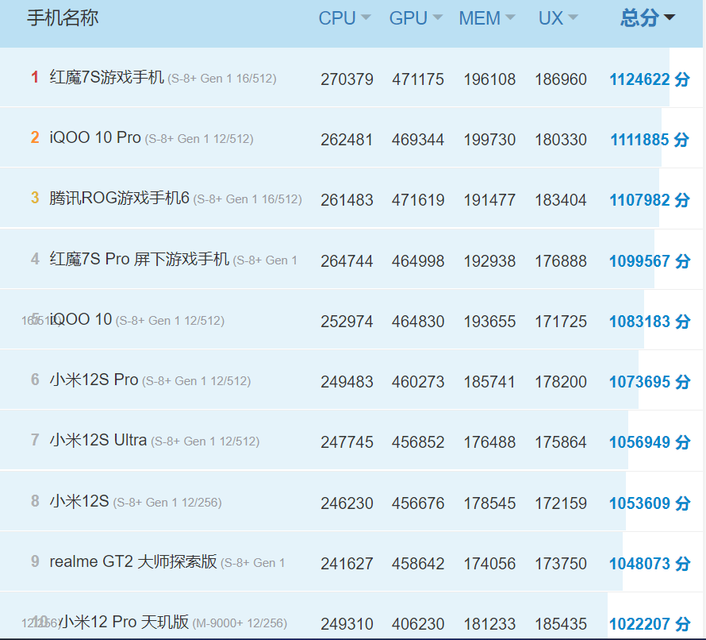Click GPU score 464998
This screenshot has height=640, width=706.
click(418, 261)
